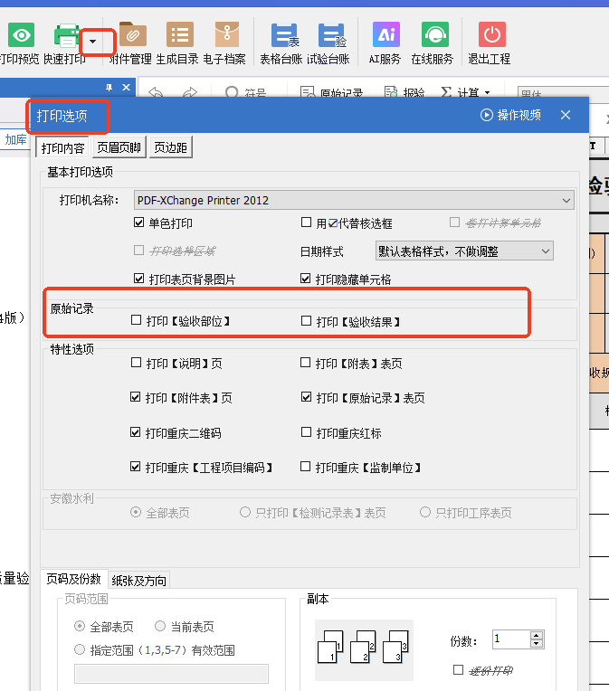Open electronic archive (电子档案) icon
The image size is (609, 691).
227,34
